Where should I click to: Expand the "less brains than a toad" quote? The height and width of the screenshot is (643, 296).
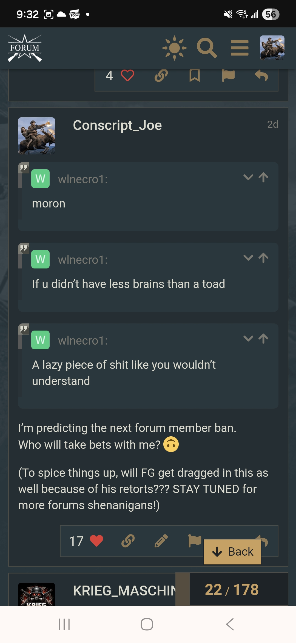pyautogui.click(x=248, y=258)
